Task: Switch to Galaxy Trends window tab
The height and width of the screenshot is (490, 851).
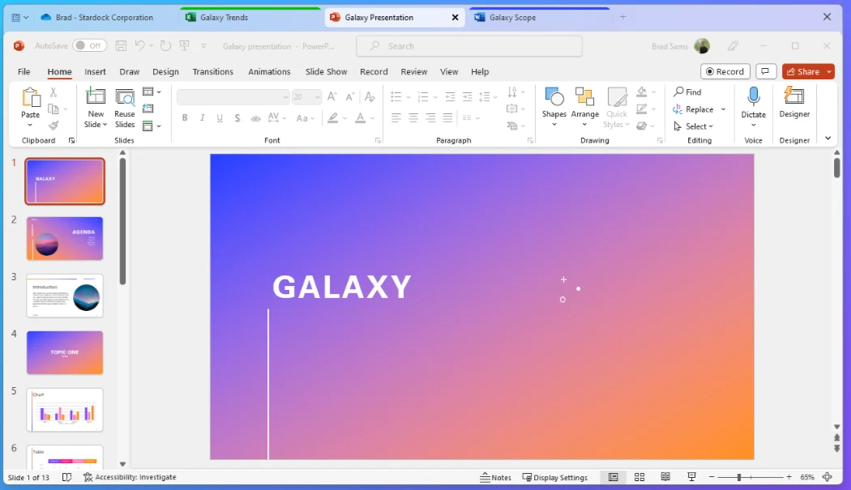Action: 250,17
